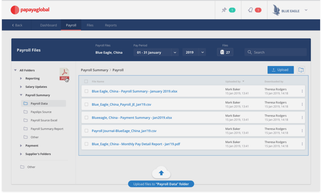322x194 pixels.
Task: Check the Payment Summary Jan2019.xlsx checkbox
Action: click(86, 117)
